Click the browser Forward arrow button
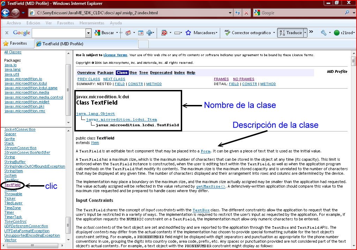 15,13
